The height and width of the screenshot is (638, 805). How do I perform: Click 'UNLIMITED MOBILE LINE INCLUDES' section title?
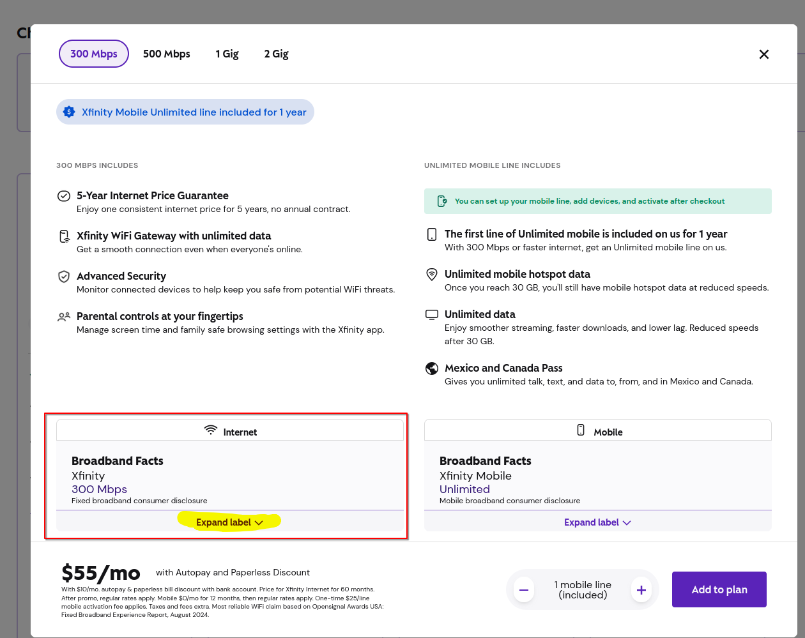pyautogui.click(x=493, y=165)
